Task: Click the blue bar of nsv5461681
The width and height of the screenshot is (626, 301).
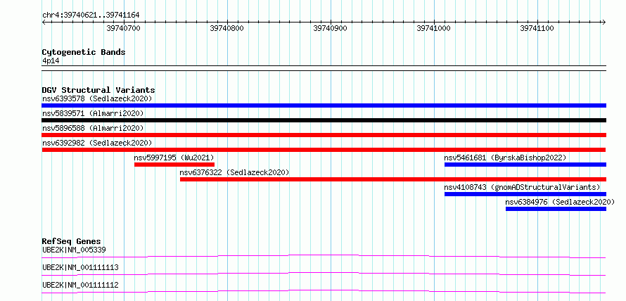Action: [525, 165]
